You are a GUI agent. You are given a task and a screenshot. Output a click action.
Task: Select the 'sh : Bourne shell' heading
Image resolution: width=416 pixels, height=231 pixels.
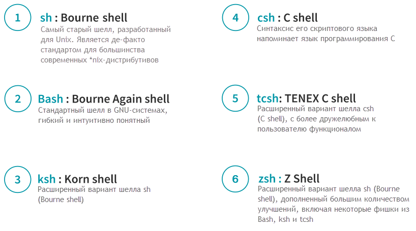pyautogui.click(x=83, y=18)
